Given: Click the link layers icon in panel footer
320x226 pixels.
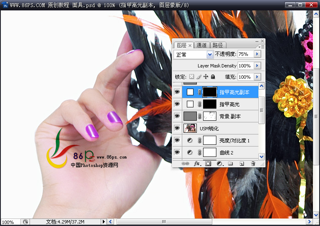Looking at the screenshot, I should [x=185, y=164].
